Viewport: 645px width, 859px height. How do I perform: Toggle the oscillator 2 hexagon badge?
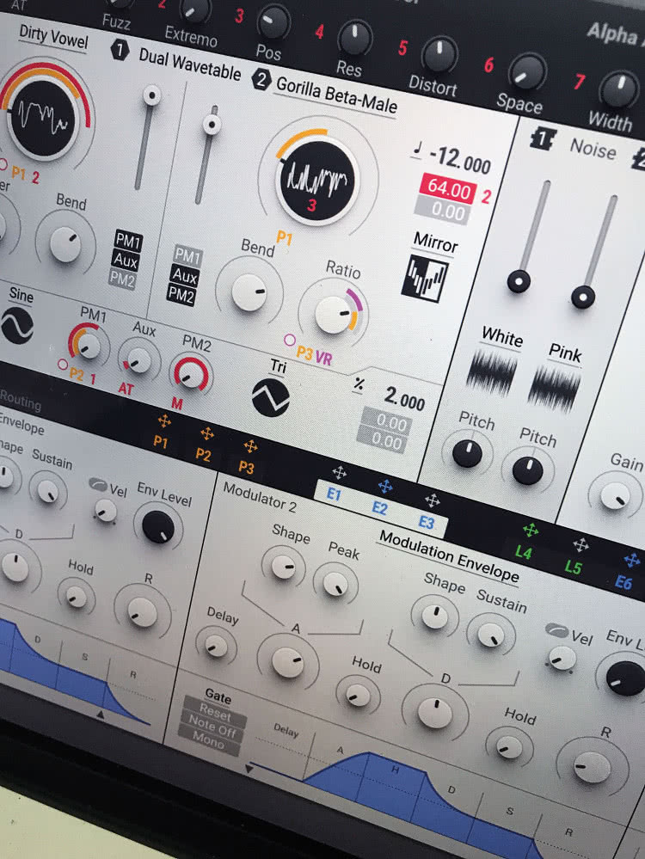(261, 79)
